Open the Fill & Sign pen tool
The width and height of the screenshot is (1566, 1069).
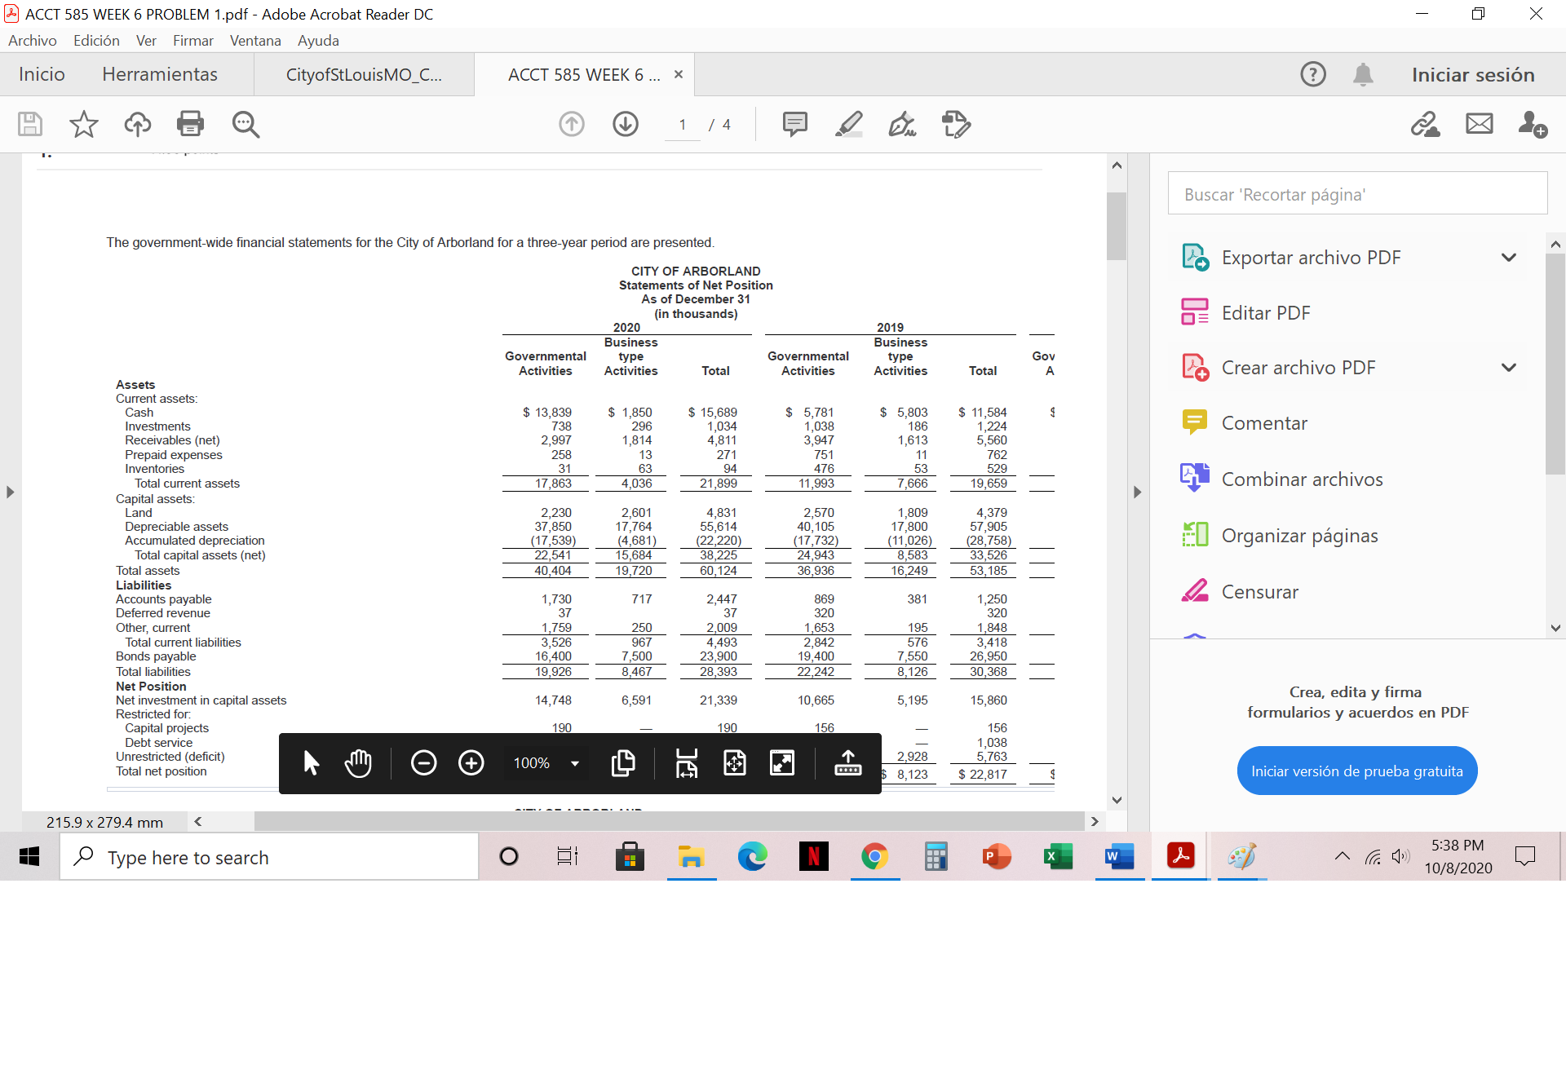pos(900,124)
